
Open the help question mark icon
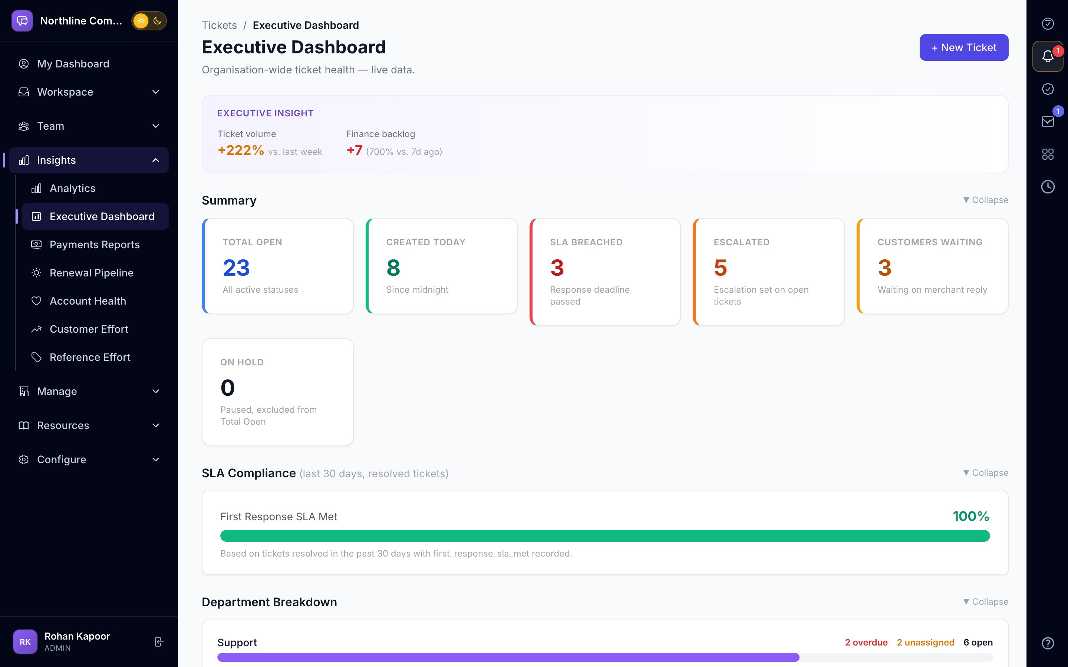[x=1048, y=643]
